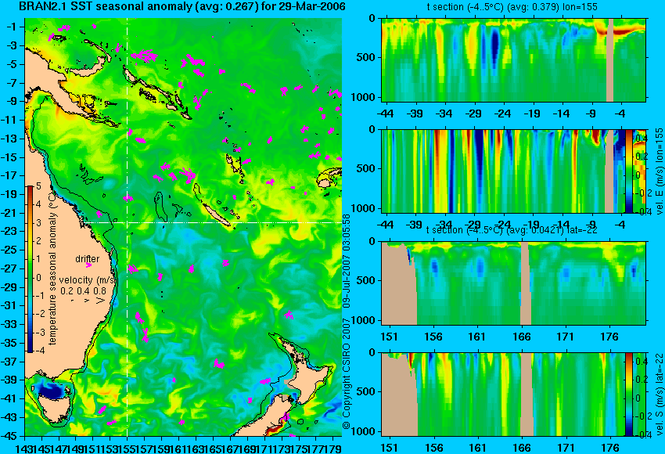Click the vertical white dashed lon=155 line

click(x=128, y=227)
